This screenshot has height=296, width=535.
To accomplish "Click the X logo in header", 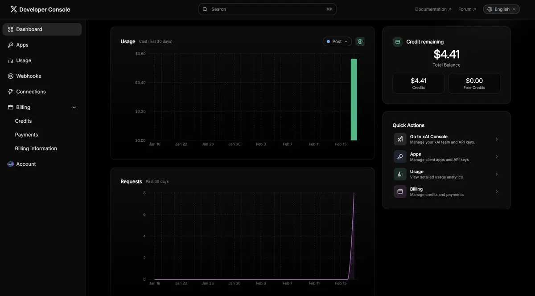I will point(13,9).
